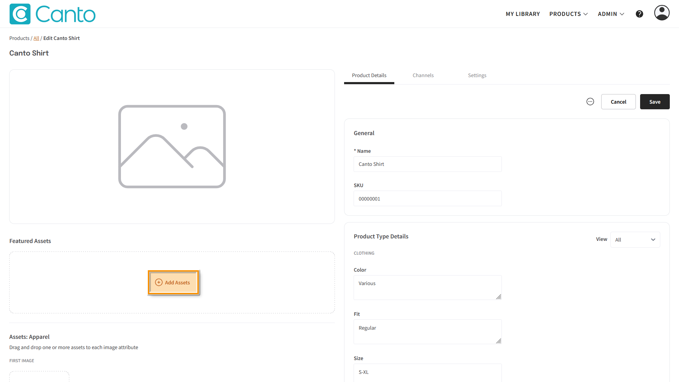Image resolution: width=679 pixels, height=382 pixels.
Task: Open the user profile avatar menu
Action: pyautogui.click(x=662, y=13)
